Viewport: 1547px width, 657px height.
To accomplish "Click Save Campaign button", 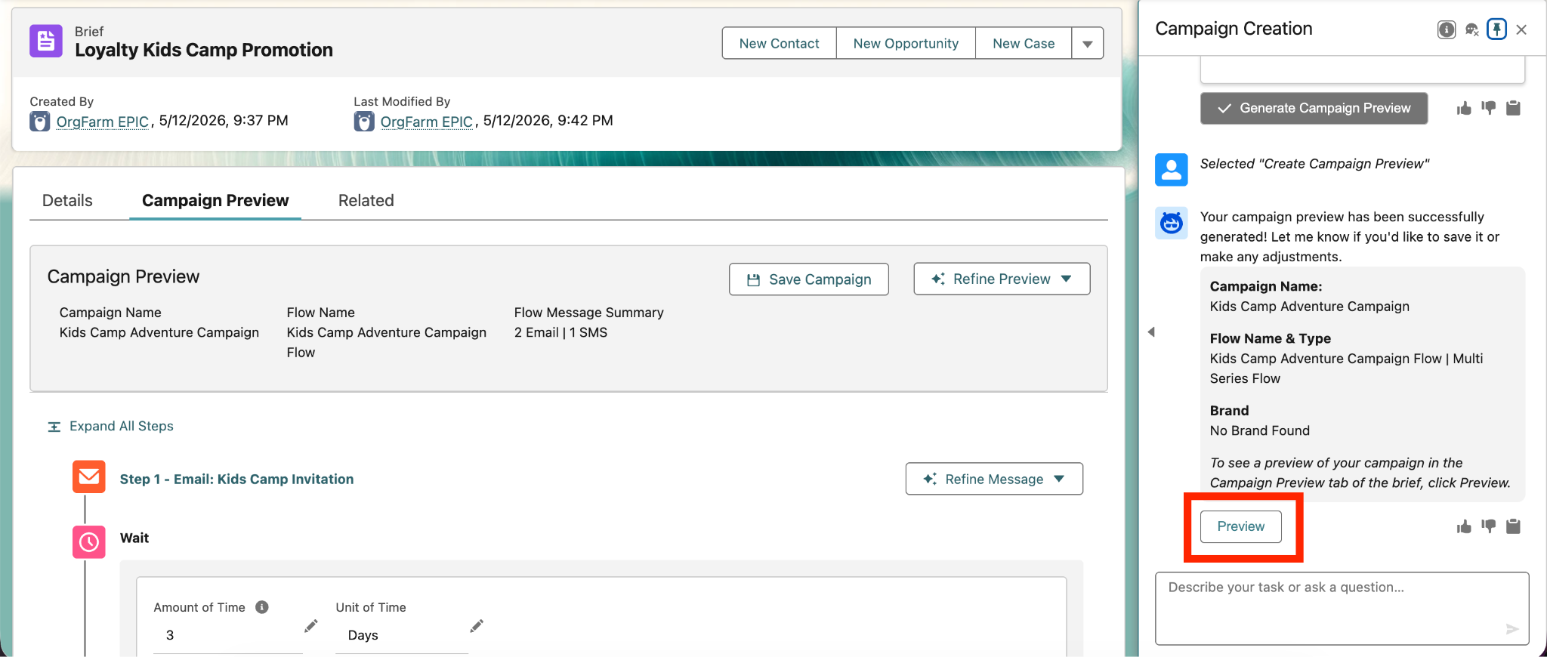I will click(809, 279).
